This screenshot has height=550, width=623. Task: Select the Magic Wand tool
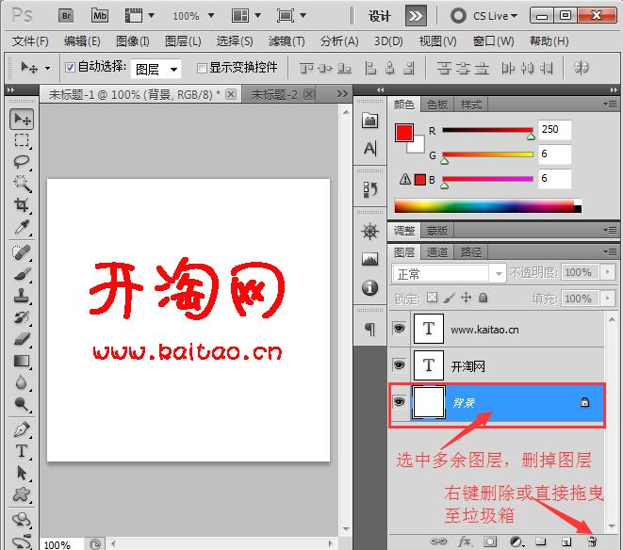pos(22,183)
